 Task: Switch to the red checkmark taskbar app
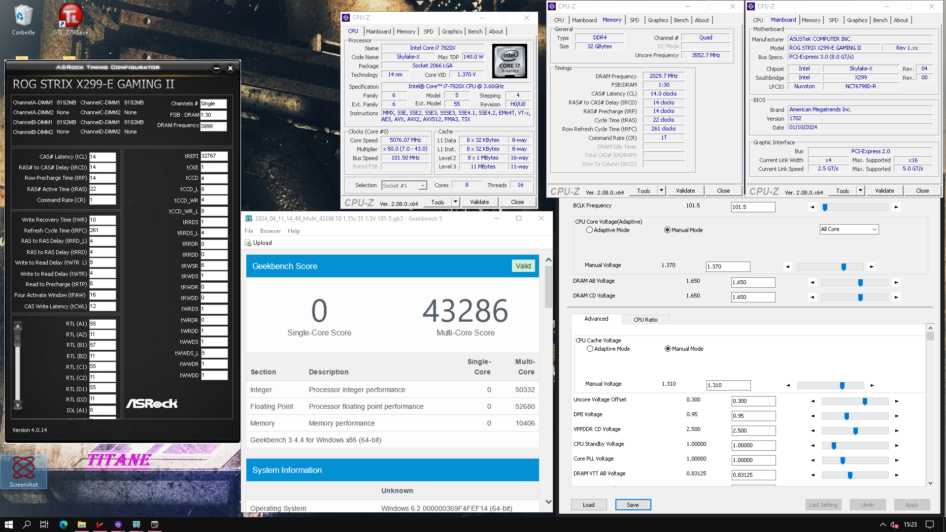(x=100, y=525)
